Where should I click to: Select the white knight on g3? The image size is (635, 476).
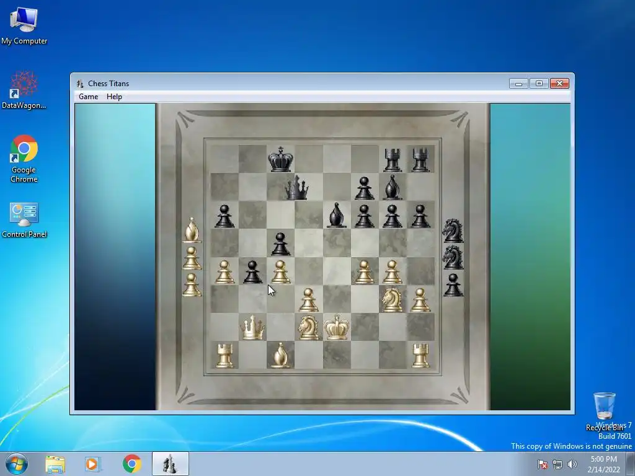coord(393,300)
